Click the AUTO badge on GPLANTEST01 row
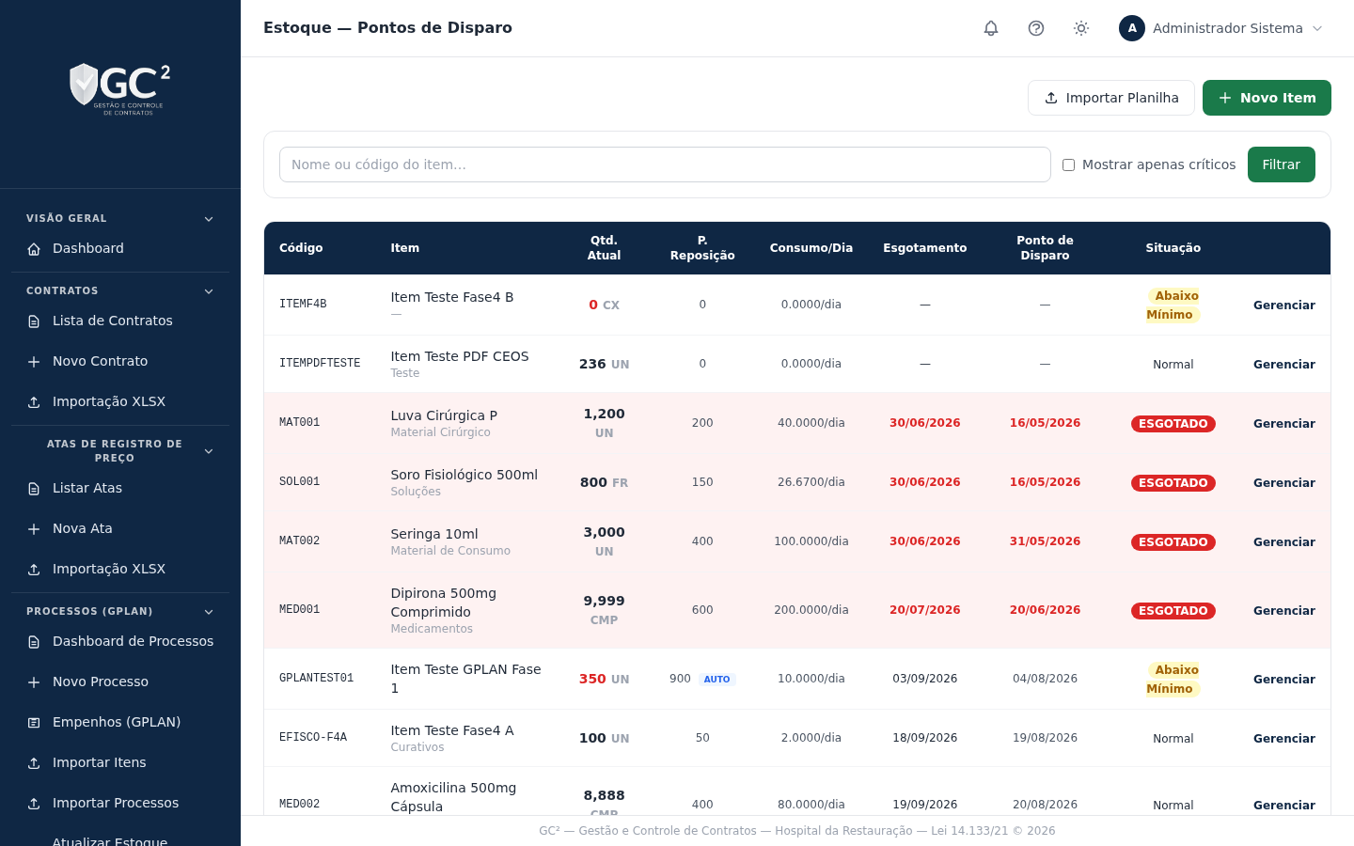The height and width of the screenshot is (846, 1354). coord(716,680)
